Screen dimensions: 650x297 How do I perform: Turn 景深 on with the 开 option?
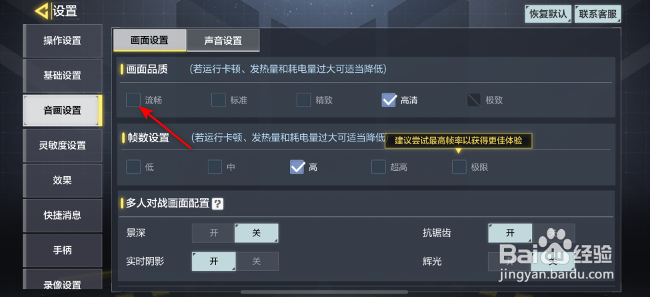213,233
